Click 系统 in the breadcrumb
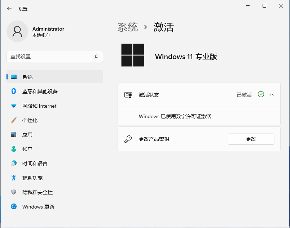This screenshot has width=290, height=228. pos(128,27)
